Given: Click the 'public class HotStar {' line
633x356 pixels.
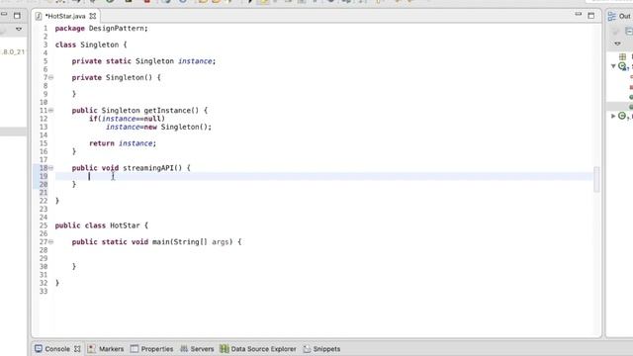Looking at the screenshot, I should point(102,225).
